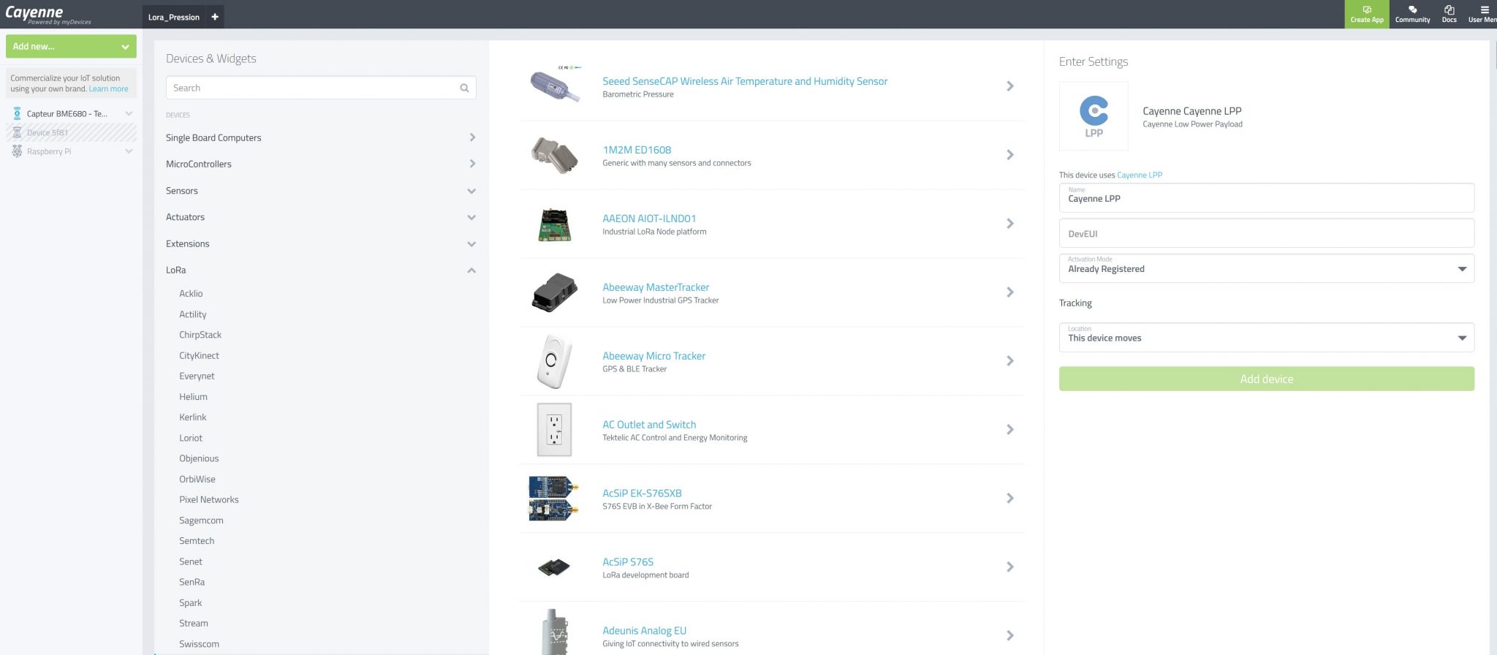Open the Abeeway Micro Tracker entry
Viewport: 1497px width, 655px height.
pyautogui.click(x=653, y=356)
